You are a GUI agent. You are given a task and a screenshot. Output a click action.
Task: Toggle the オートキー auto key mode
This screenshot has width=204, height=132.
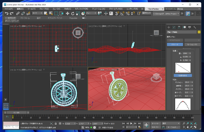click(156, 123)
